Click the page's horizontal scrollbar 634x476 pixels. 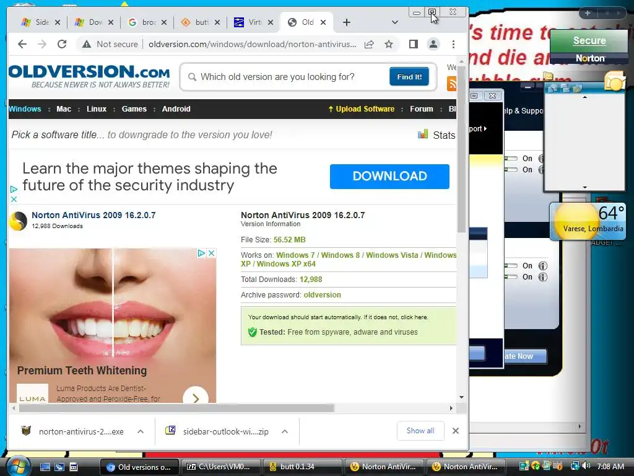tap(176, 408)
